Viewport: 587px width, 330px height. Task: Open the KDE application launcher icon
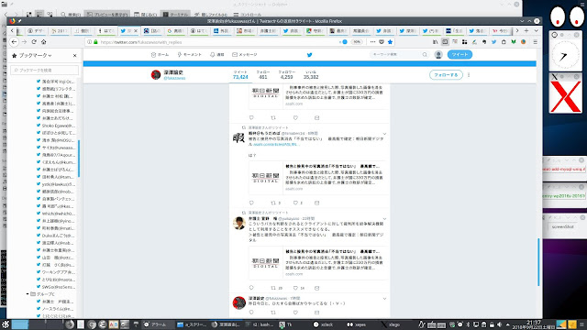pos(5,324)
